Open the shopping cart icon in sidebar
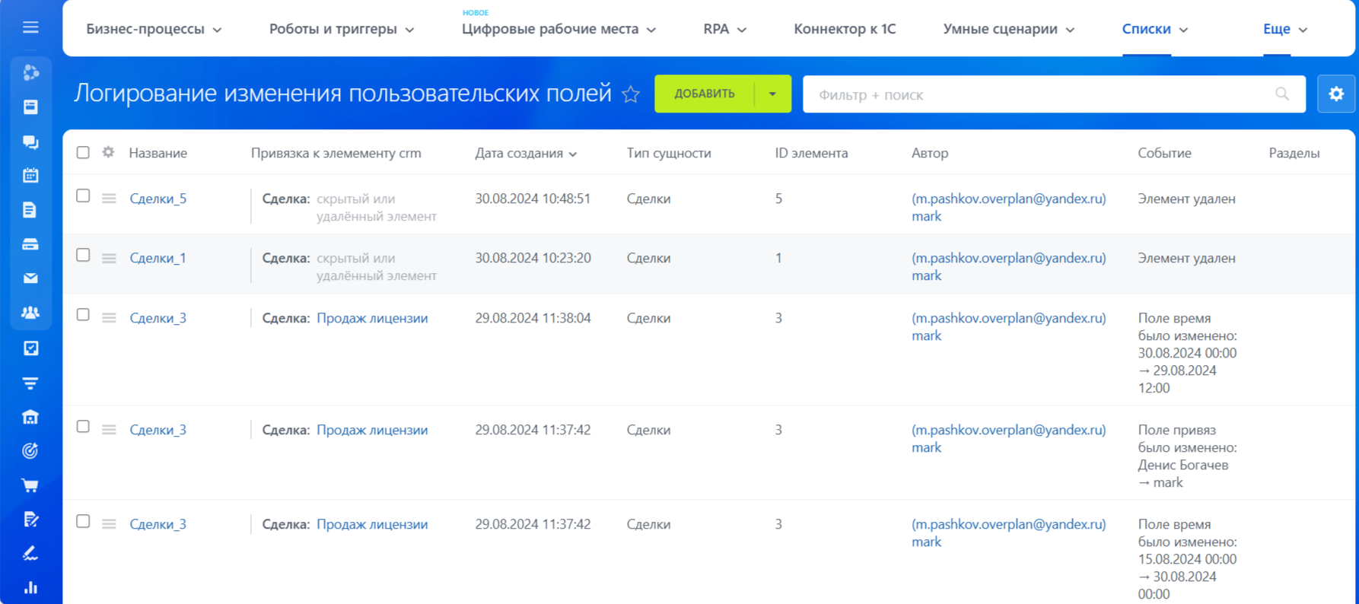The image size is (1359, 604). (x=30, y=485)
